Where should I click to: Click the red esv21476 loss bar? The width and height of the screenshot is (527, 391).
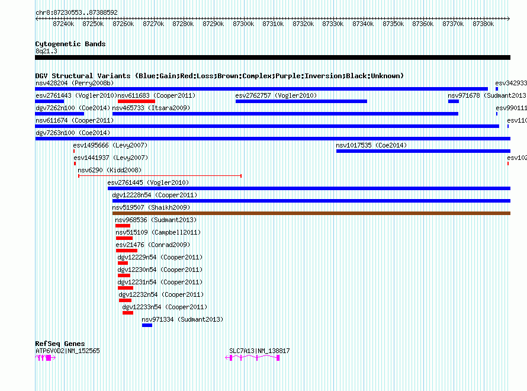127,251
